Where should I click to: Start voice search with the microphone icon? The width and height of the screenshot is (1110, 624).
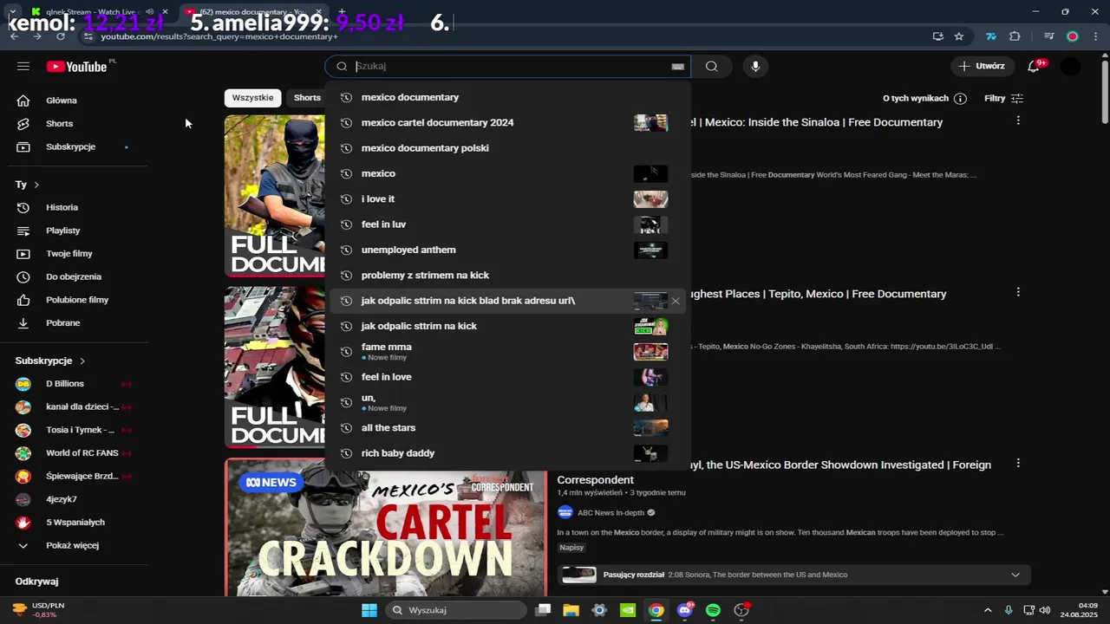coord(755,67)
